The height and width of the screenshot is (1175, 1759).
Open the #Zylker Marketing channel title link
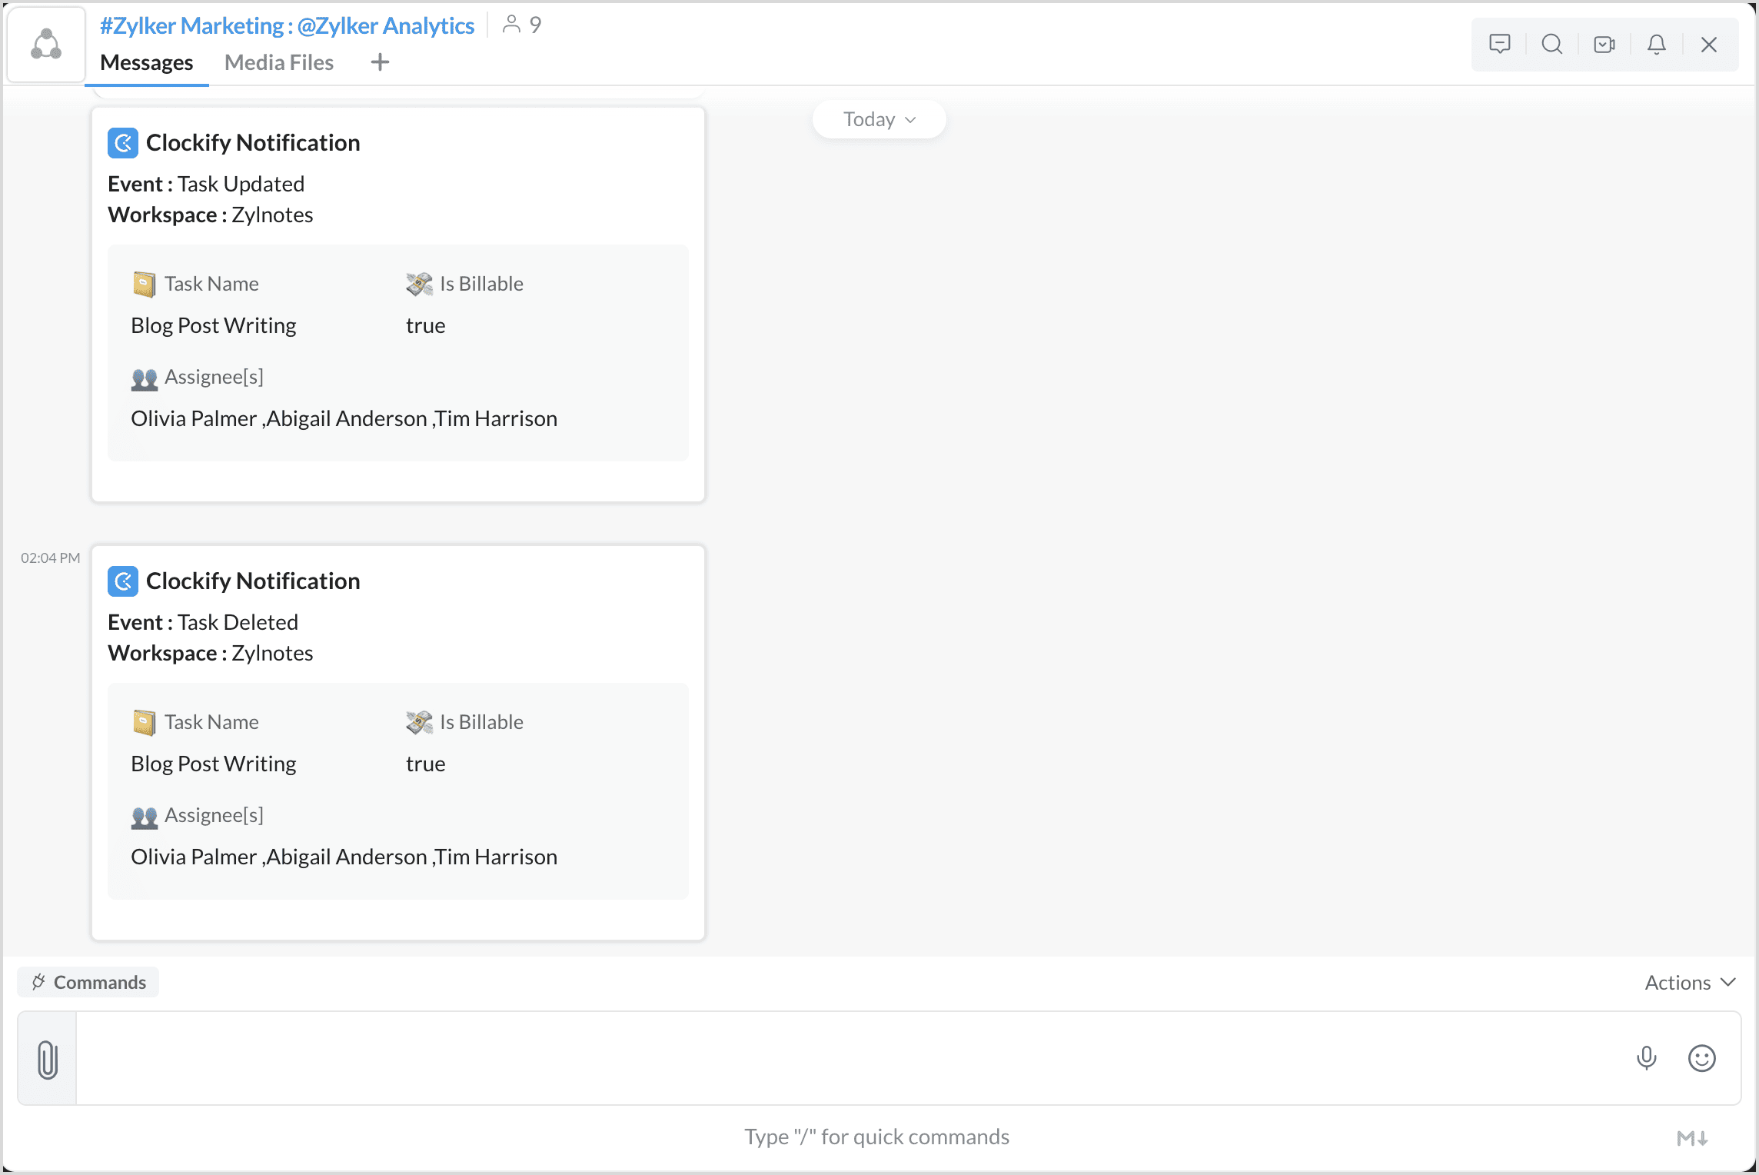click(x=191, y=26)
